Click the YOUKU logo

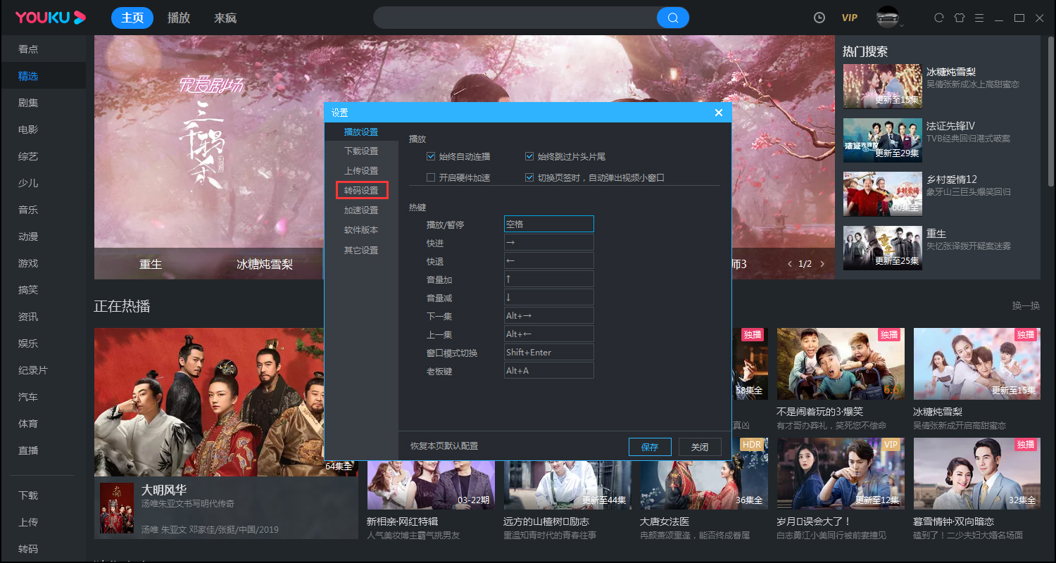coord(49,17)
